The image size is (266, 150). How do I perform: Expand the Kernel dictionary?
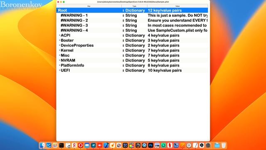(59, 50)
